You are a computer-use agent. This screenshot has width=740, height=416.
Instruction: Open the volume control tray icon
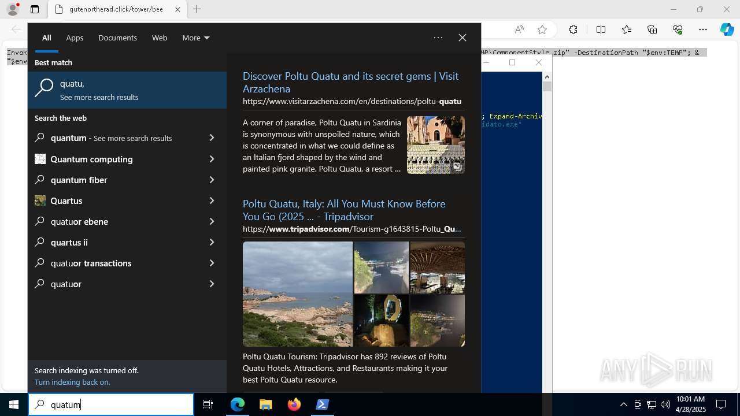coord(665,404)
